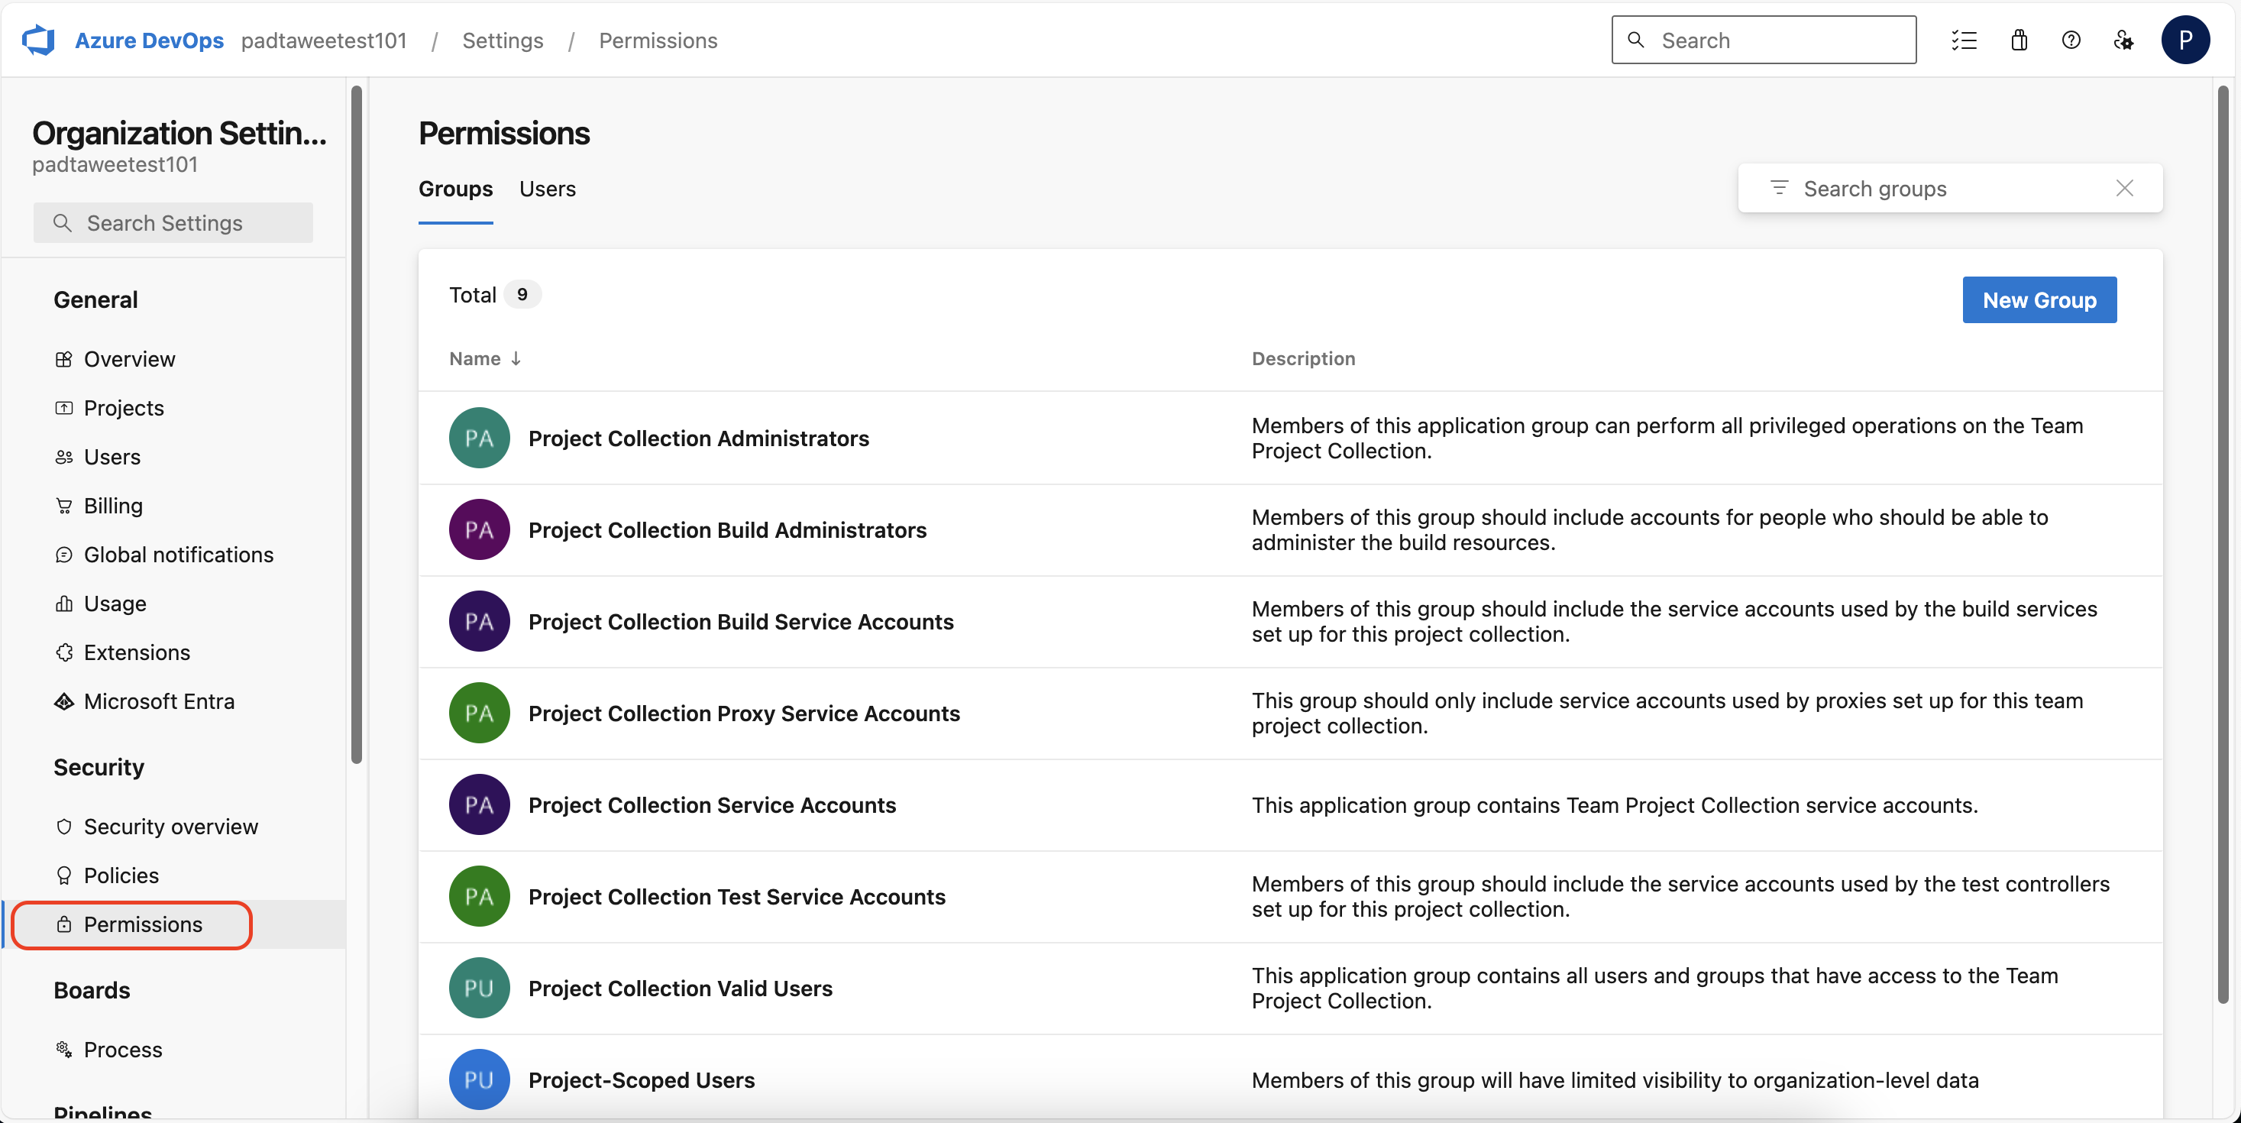
Task: Open Security overview in sidebar
Action: [x=170, y=827]
